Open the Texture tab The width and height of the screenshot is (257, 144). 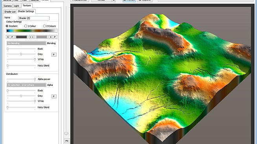click(27, 6)
